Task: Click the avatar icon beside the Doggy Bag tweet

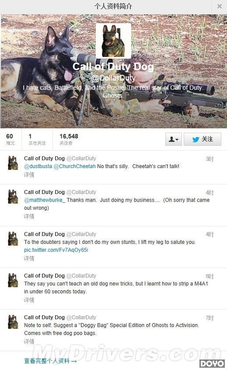Action: (13, 322)
